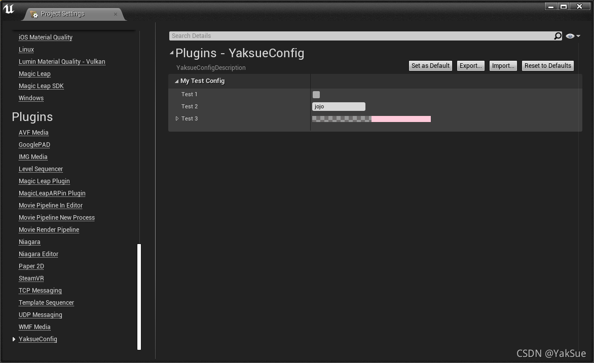594x363 pixels.
Task: Select TCP Messaging settings
Action: [40, 290]
